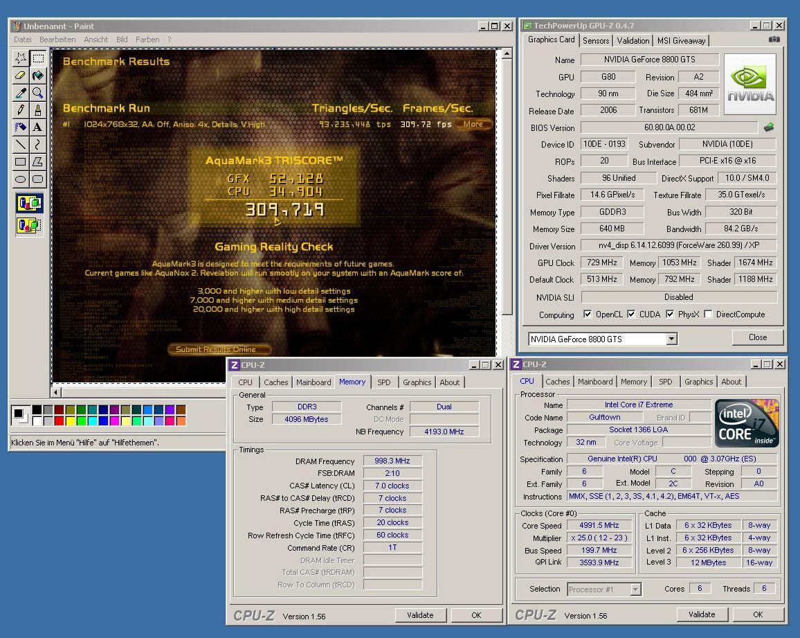The width and height of the screenshot is (800, 638).
Task: Open Caches tab in the CPU-Z Memory window
Action: pos(275,382)
